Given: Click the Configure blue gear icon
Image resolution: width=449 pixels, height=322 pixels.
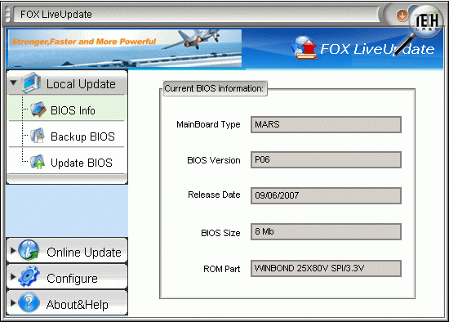Looking at the screenshot, I should [29, 276].
